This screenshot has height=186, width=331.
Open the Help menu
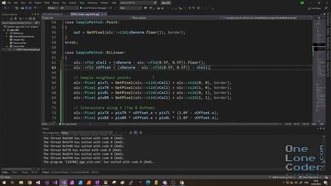(114, 3)
